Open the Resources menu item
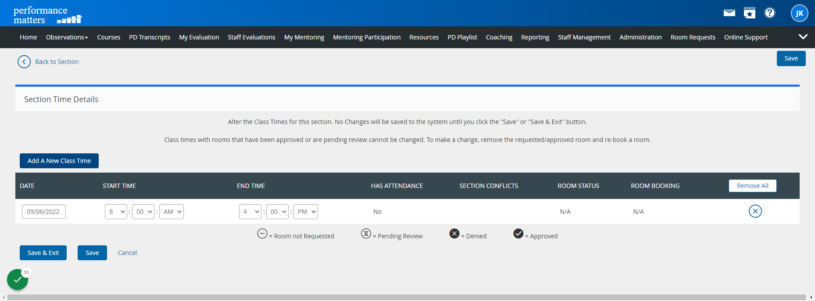Image resolution: width=815 pixels, height=301 pixels. coord(424,37)
